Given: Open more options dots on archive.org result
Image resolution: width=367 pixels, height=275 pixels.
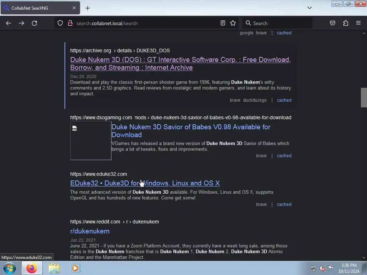Looking at the screenshot, I should point(272,100).
